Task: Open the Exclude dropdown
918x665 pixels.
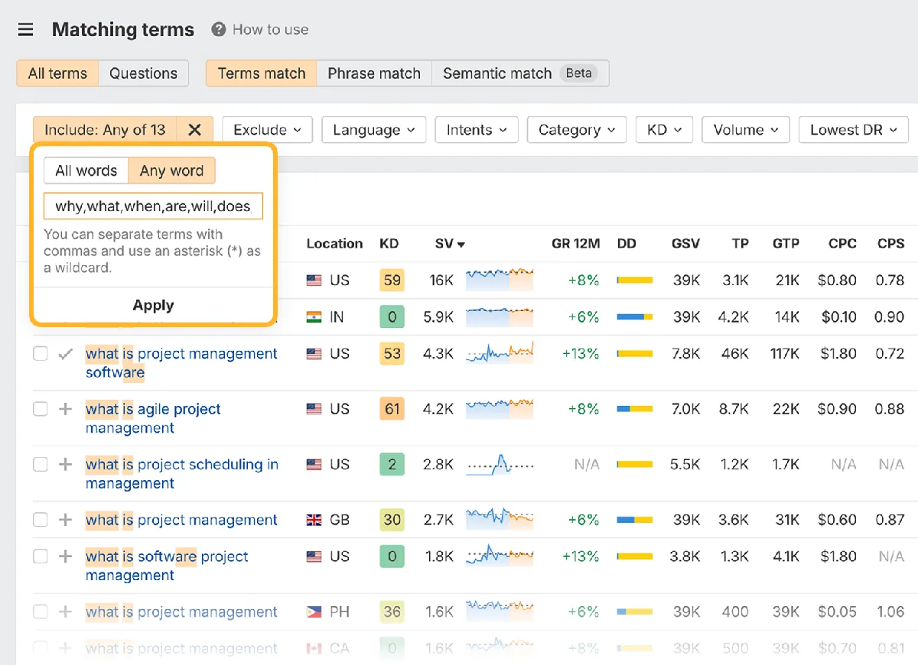Action: point(267,130)
